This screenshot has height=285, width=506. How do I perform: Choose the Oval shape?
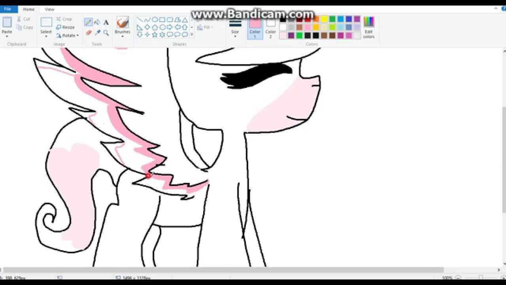[155, 20]
